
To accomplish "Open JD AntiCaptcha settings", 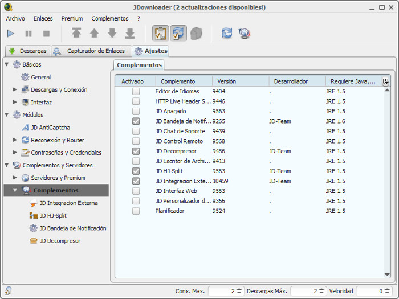I will [x=46, y=128].
